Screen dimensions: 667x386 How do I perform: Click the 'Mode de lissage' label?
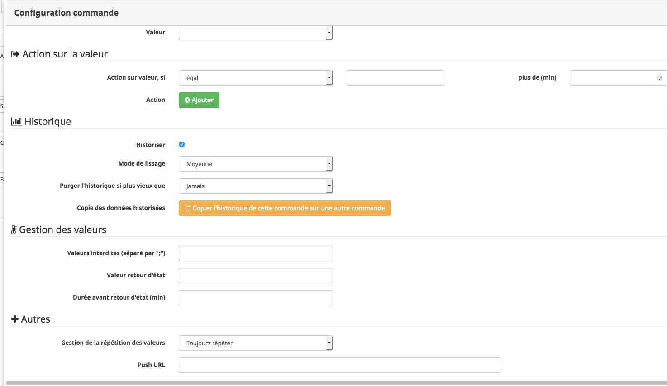142,163
